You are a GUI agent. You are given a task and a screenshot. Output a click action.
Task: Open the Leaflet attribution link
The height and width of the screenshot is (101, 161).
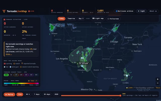(129, 88)
